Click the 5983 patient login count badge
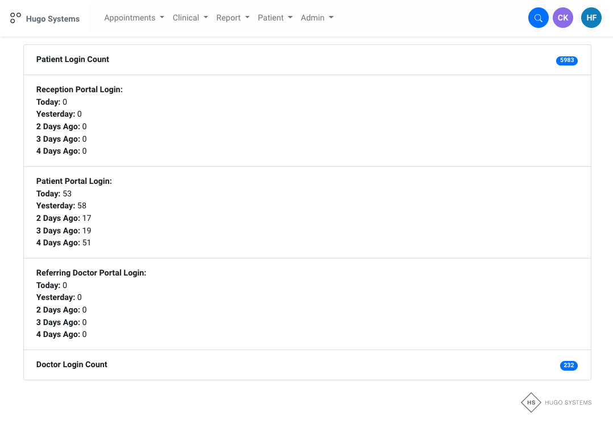 tap(566, 60)
